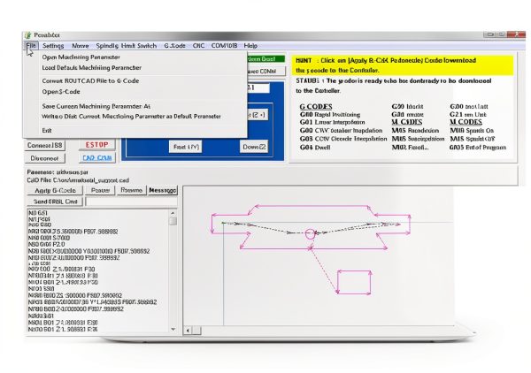
Task: Click the G-code list scrollbar thumb
Action: 173,221
